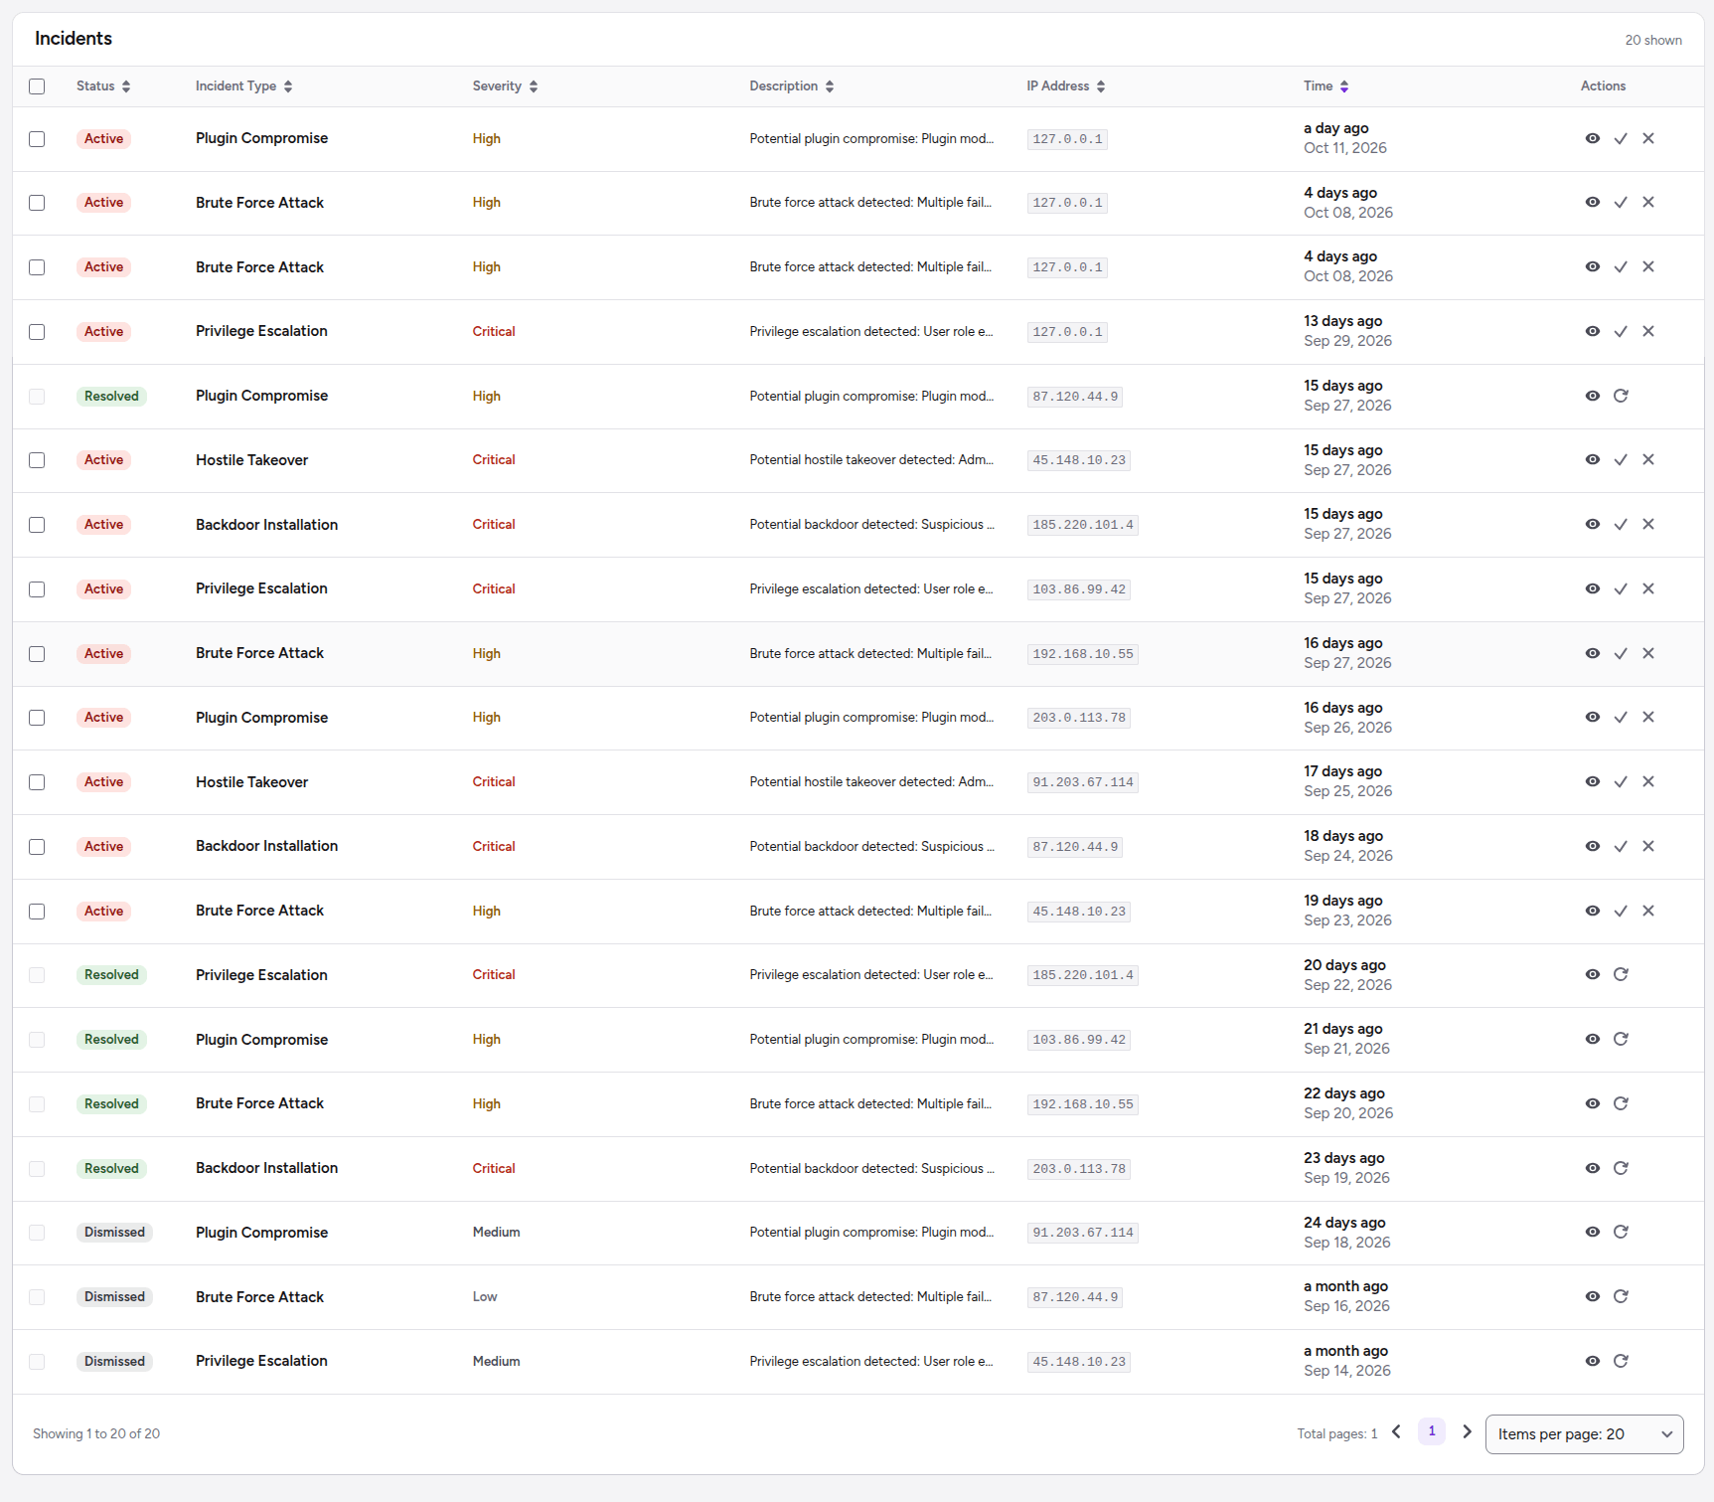1714x1502 pixels.
Task: Click the 91.203.67.114 IP on the Hostile Takeover row
Action: [x=1083, y=782]
